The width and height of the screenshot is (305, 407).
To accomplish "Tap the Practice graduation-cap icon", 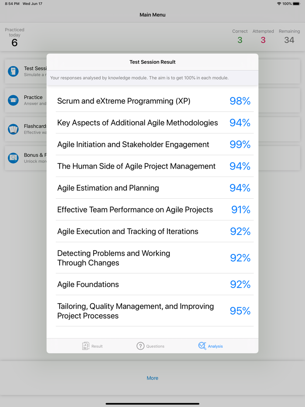I will (x=14, y=100).
